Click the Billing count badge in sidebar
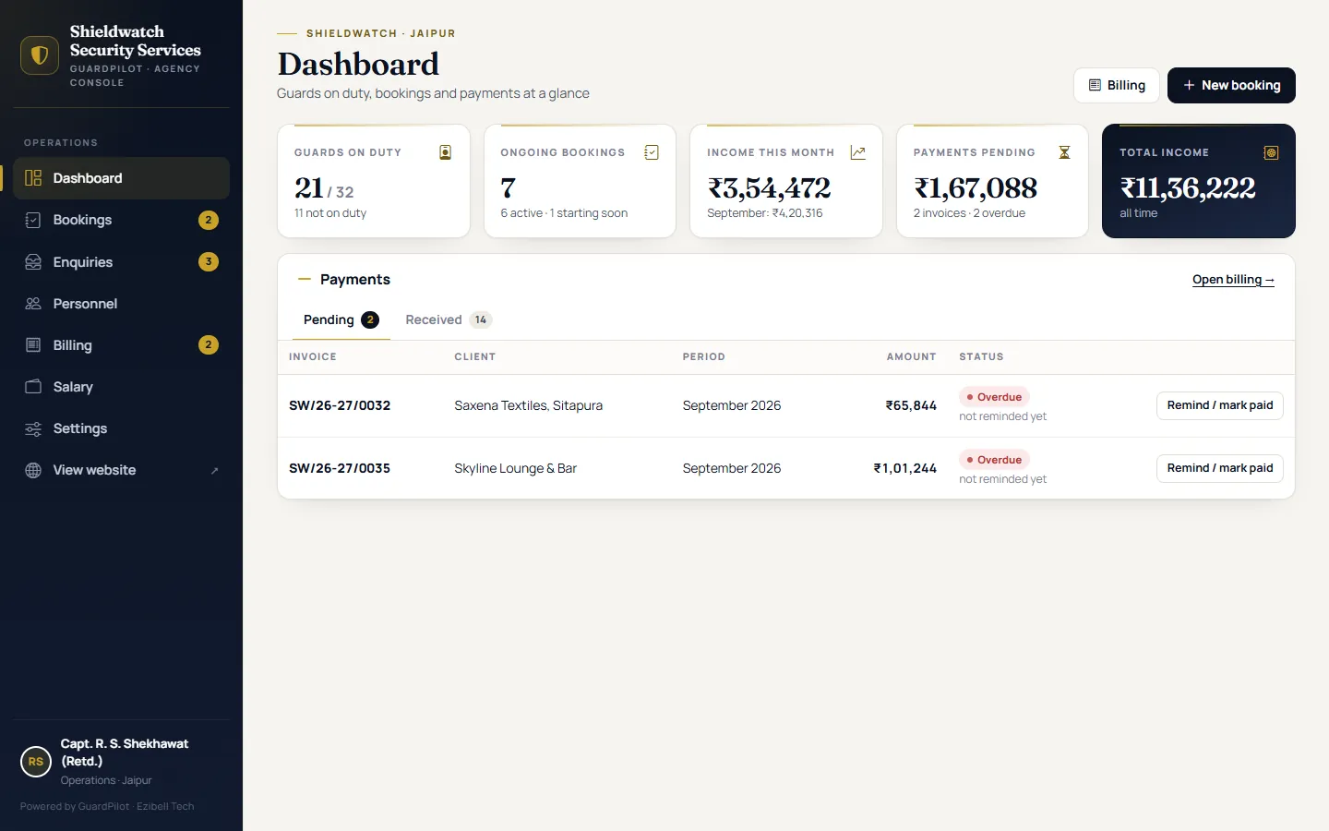 click(209, 345)
